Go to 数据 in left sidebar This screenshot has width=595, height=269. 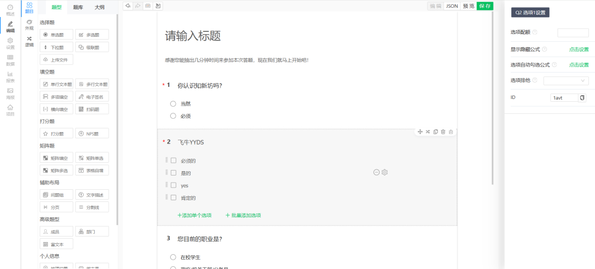point(10,60)
